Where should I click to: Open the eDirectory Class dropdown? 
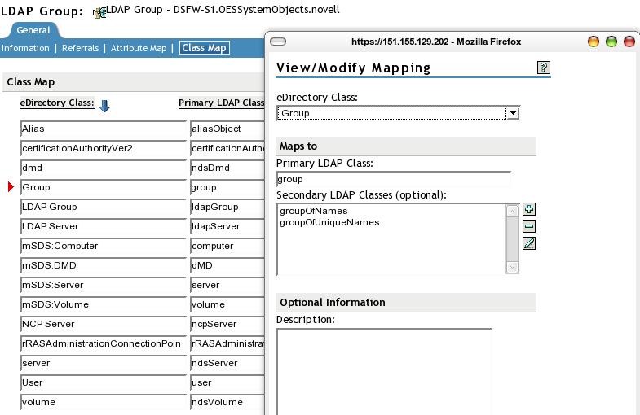512,113
